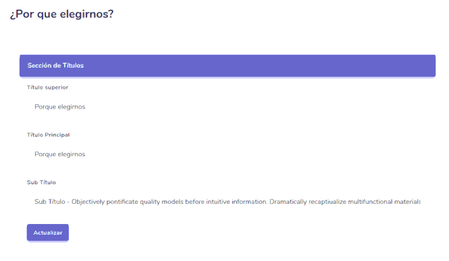Submit the form with Actualizar
The image size is (449, 261).
(x=48, y=232)
